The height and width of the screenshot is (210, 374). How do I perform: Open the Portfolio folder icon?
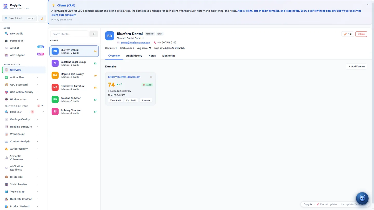pyautogui.click(x=6, y=41)
